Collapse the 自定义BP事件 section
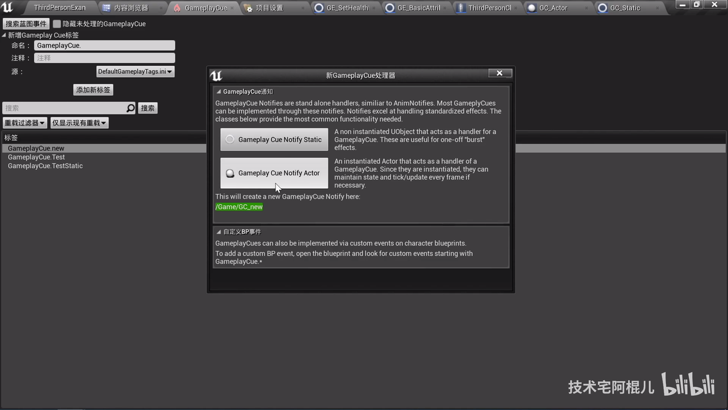The height and width of the screenshot is (410, 728). point(218,232)
